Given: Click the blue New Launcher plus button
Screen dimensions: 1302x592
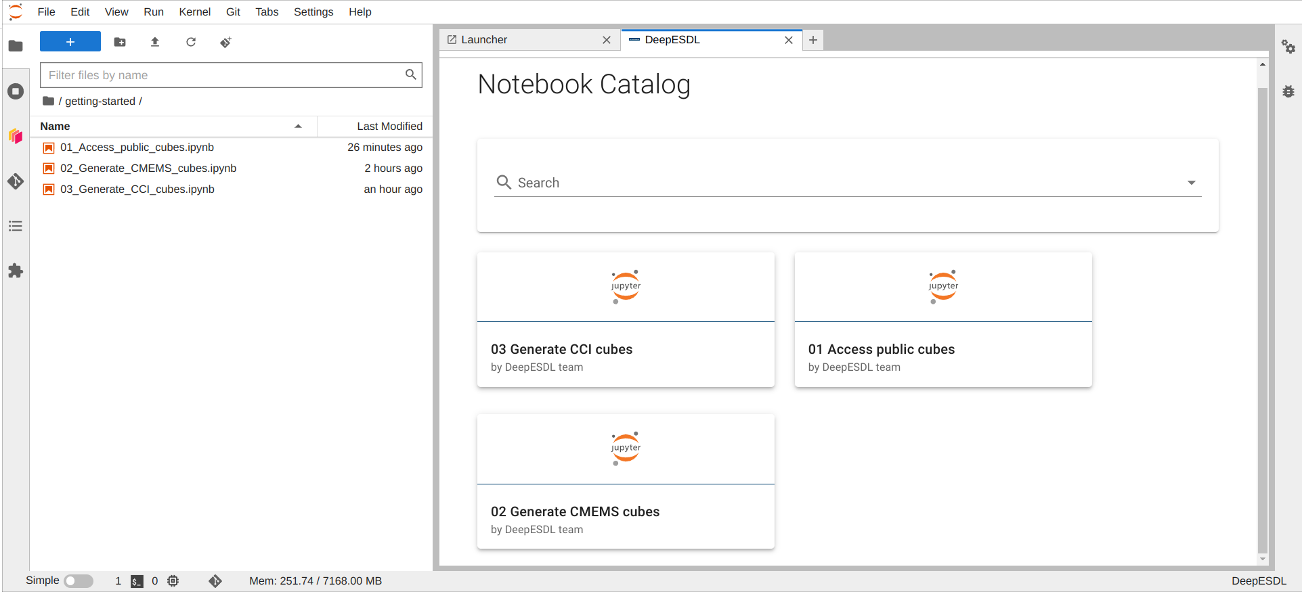Looking at the screenshot, I should 70,42.
